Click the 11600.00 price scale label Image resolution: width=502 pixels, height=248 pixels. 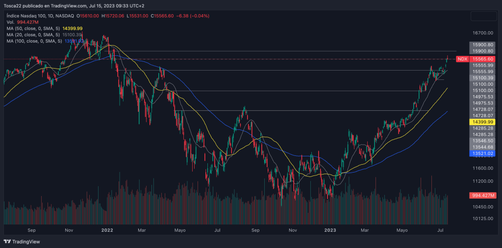pos(483,168)
